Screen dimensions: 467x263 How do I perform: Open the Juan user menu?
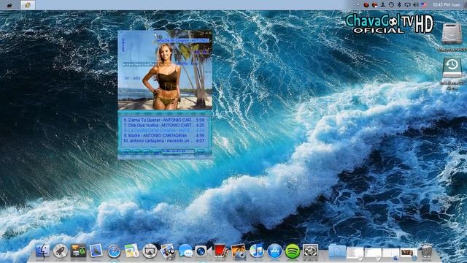[456, 5]
